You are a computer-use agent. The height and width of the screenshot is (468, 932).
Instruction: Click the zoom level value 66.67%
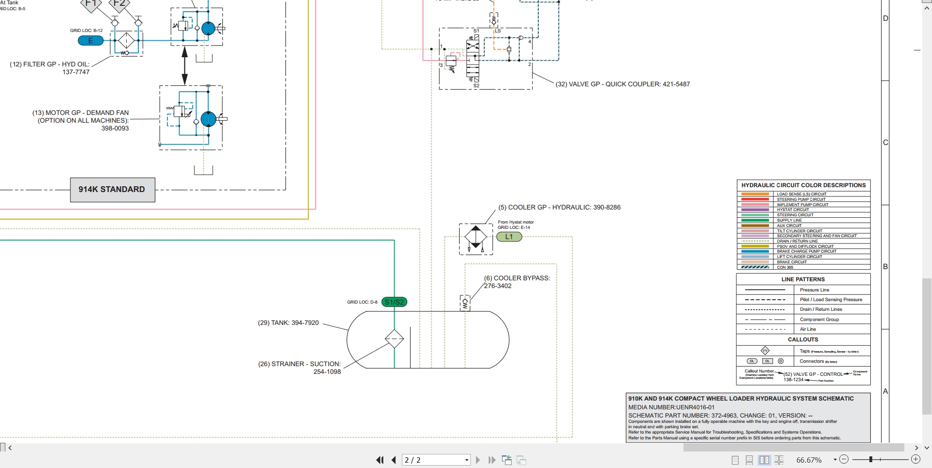(809, 460)
